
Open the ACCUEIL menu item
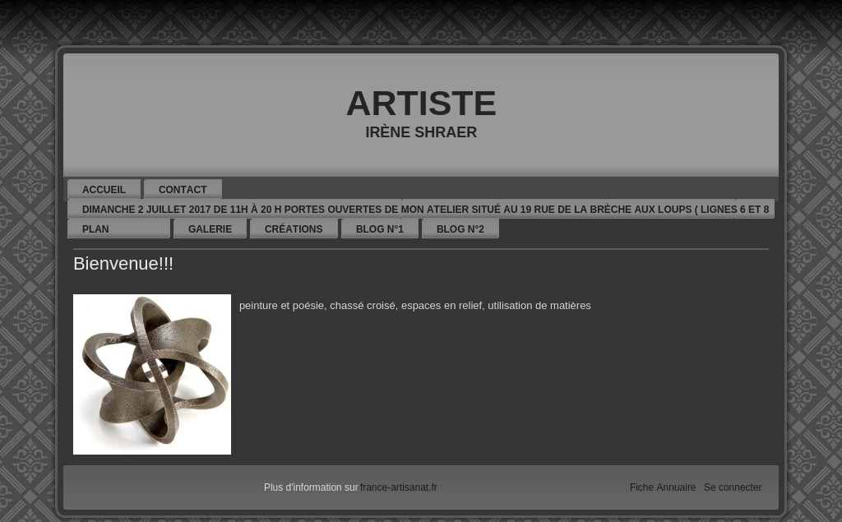(104, 189)
